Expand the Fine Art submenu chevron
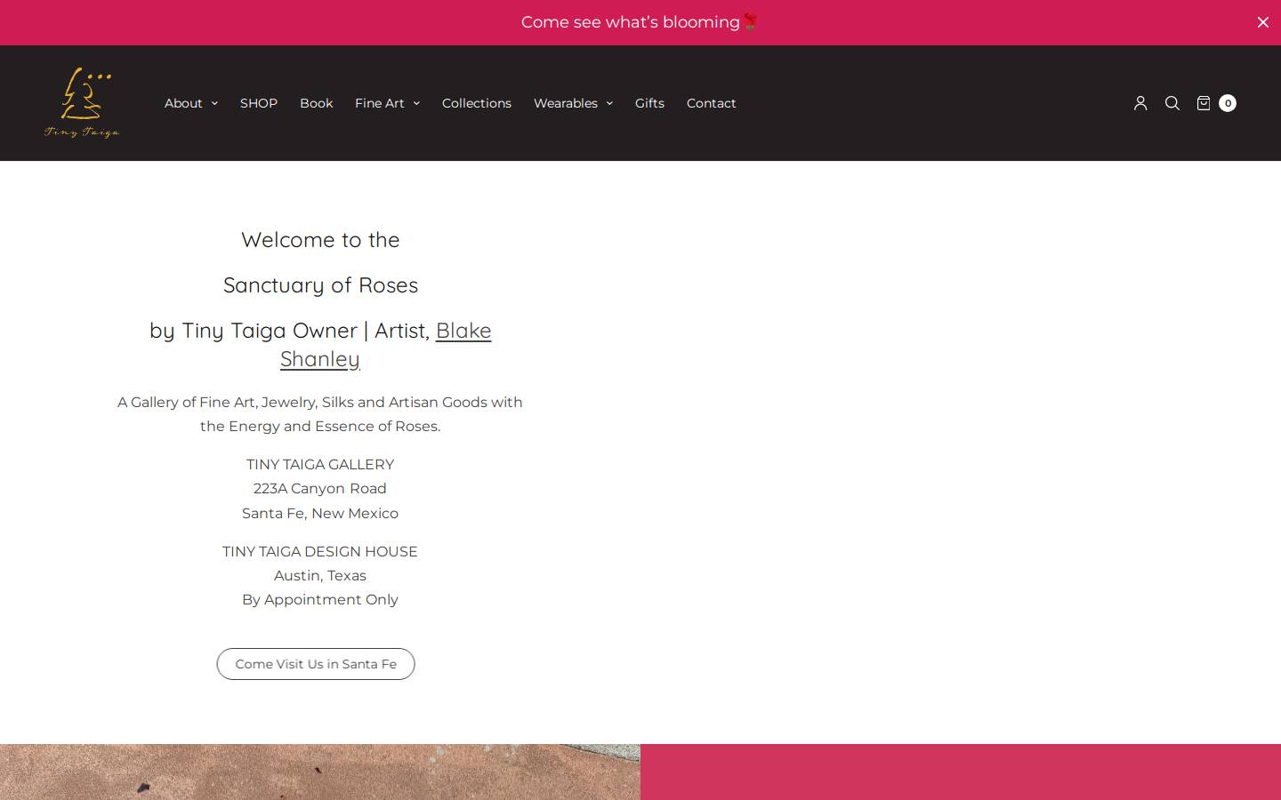This screenshot has height=800, width=1281. coord(416,103)
